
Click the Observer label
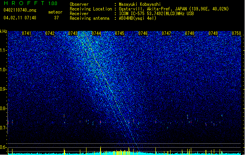click(79, 4)
